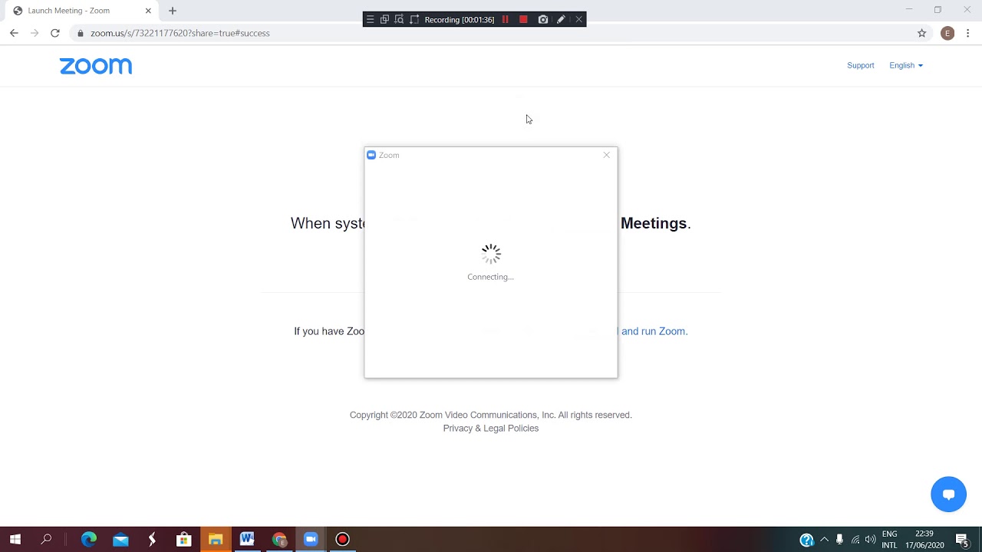This screenshot has height=552, width=982.
Task: Close the recording toolbar
Action: click(578, 19)
